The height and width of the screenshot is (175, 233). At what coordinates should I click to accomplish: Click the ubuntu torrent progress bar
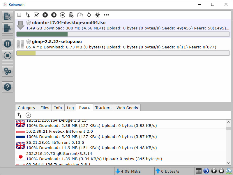coord(123,34)
